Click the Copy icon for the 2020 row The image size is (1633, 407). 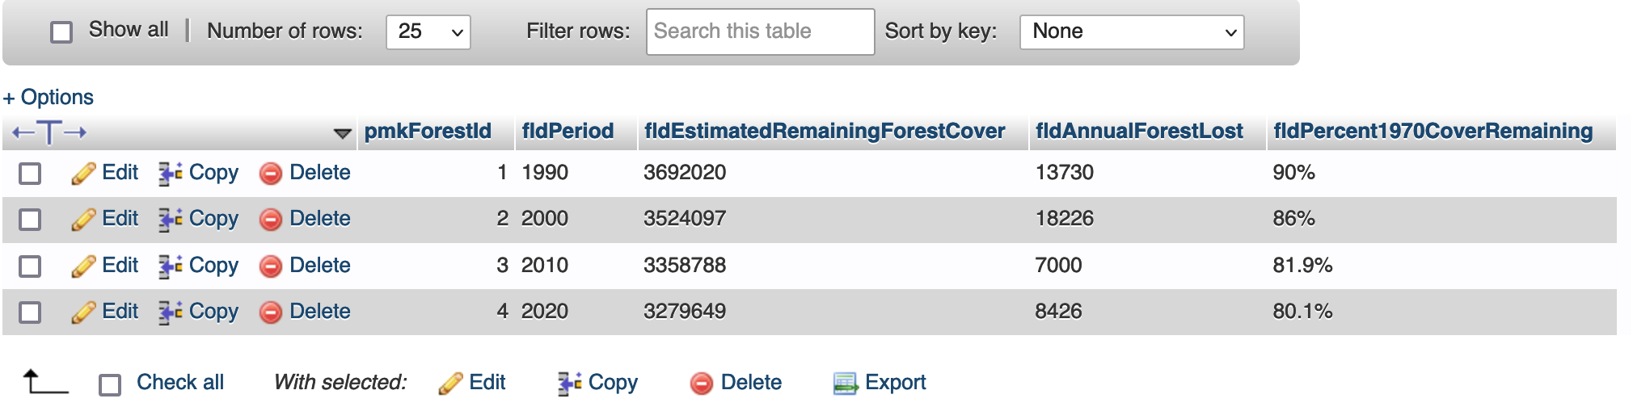pos(170,313)
